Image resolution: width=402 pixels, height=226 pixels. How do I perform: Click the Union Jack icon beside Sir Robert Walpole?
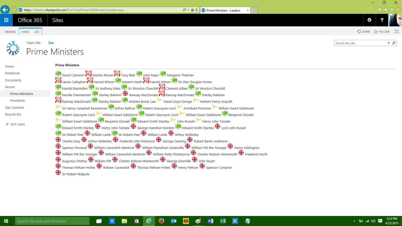point(58,173)
